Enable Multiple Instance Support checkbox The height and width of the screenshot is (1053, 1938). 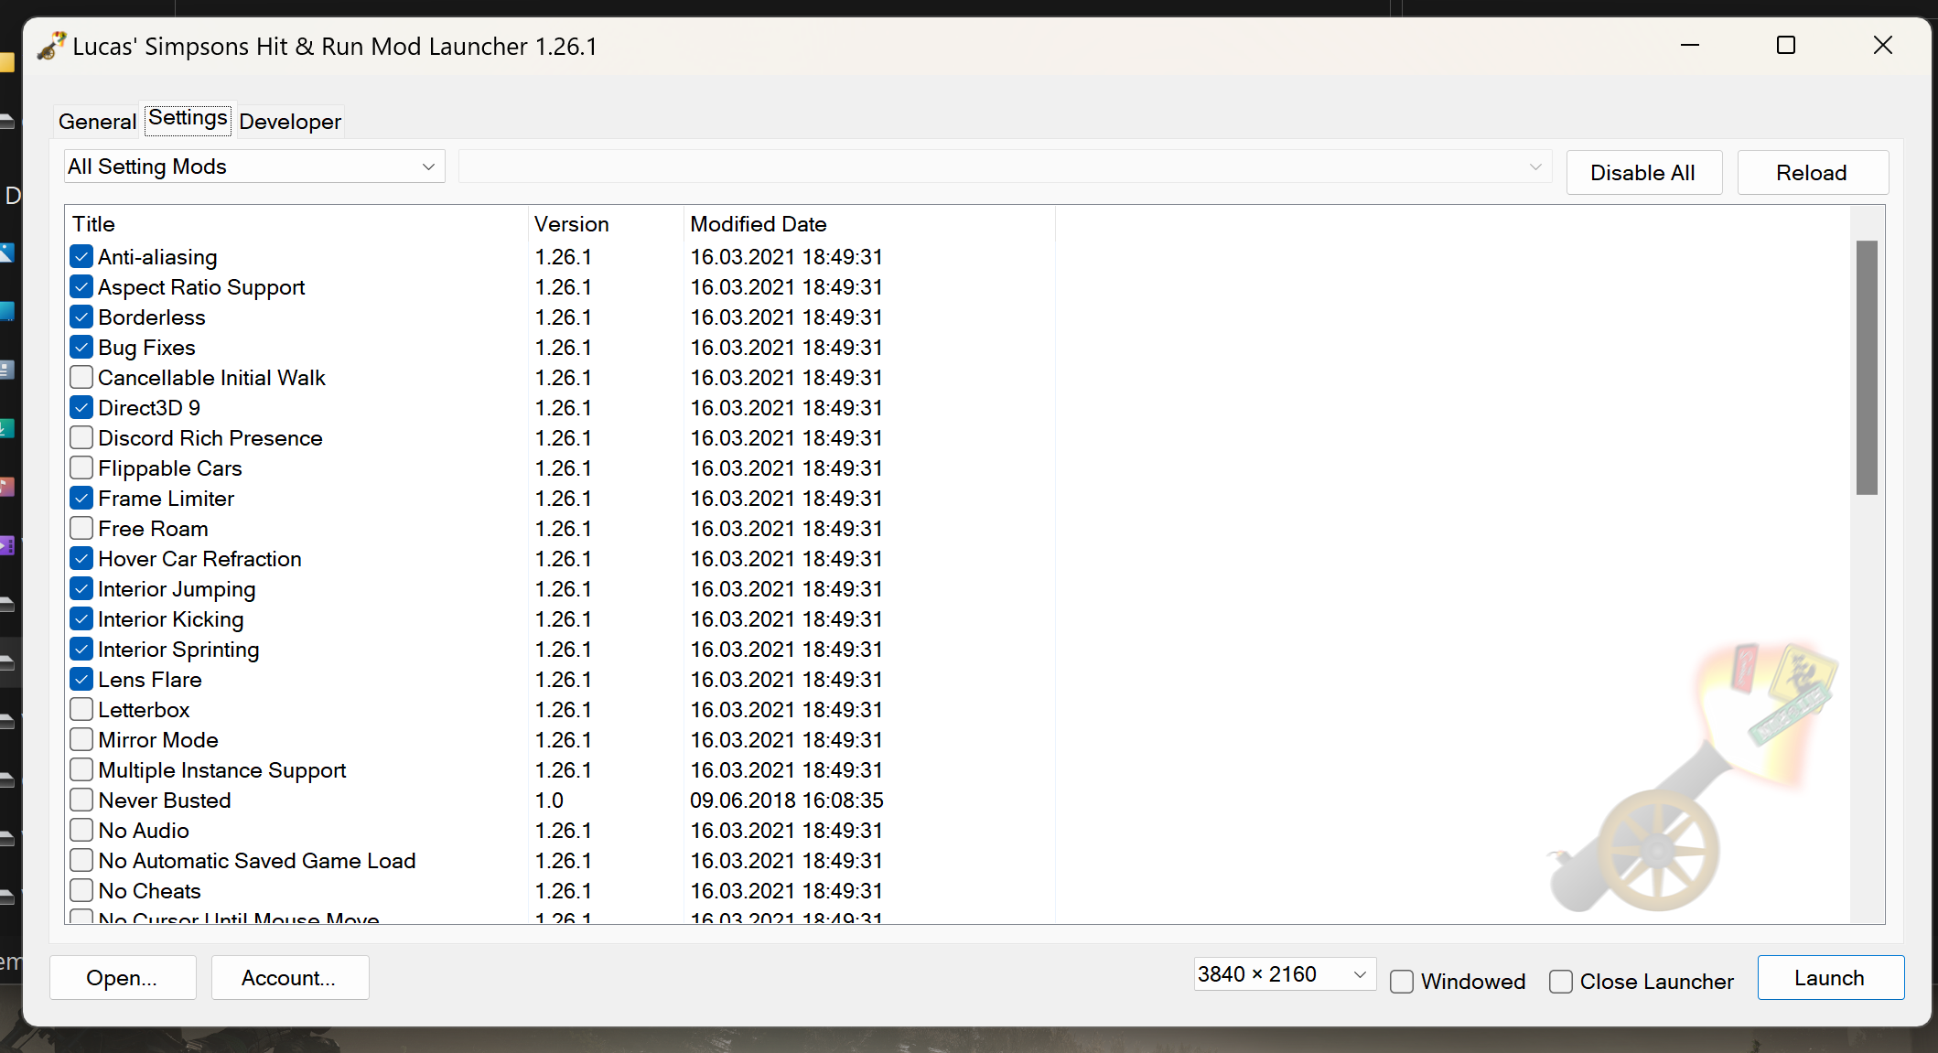click(x=81, y=770)
